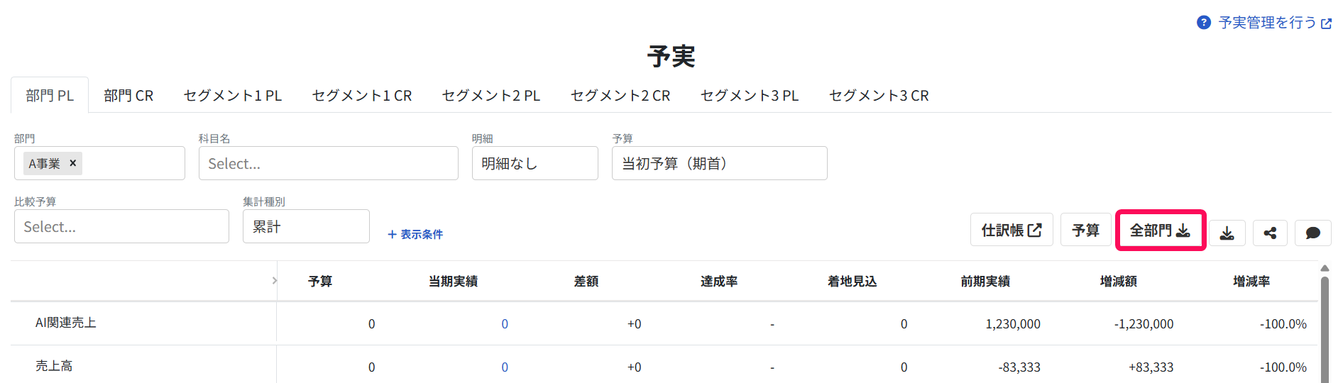This screenshot has height=383, width=1343.
Task: Go to the セグメント3 CR tab
Action: [879, 95]
